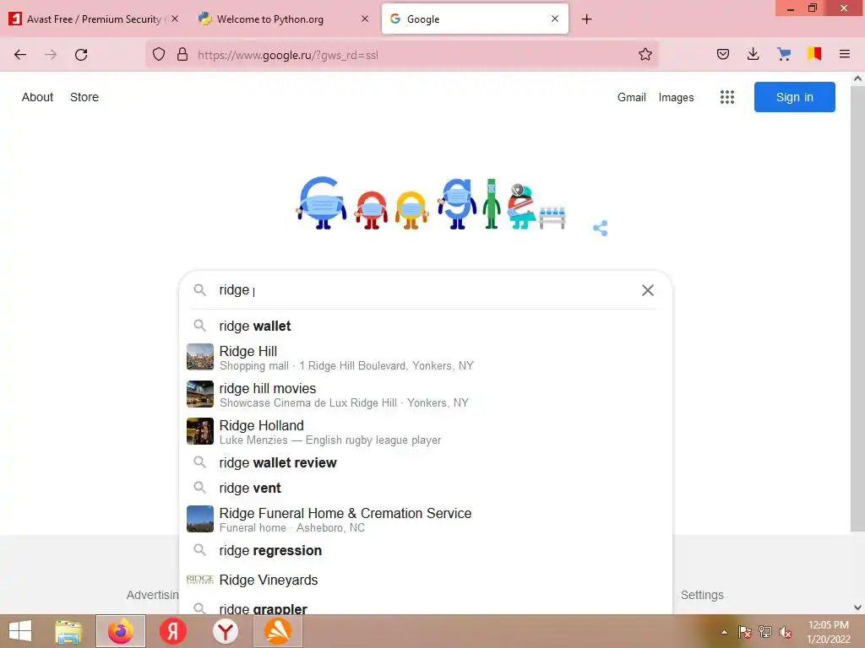Show site security via the padlock icon

(x=182, y=55)
